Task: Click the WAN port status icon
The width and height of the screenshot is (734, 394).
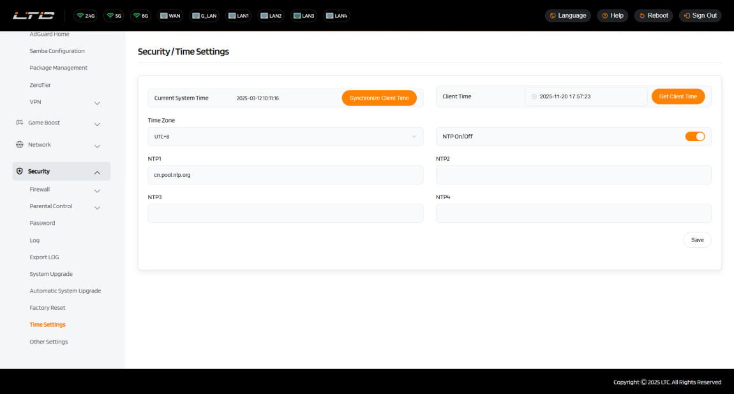Action: 164,16
